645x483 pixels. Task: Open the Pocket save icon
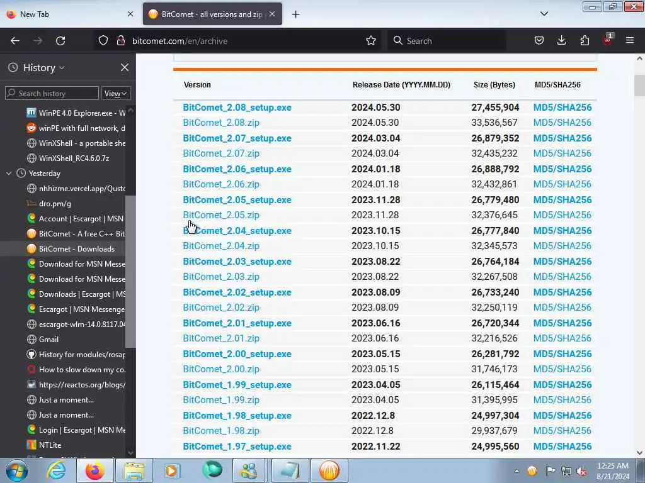pyautogui.click(x=539, y=41)
